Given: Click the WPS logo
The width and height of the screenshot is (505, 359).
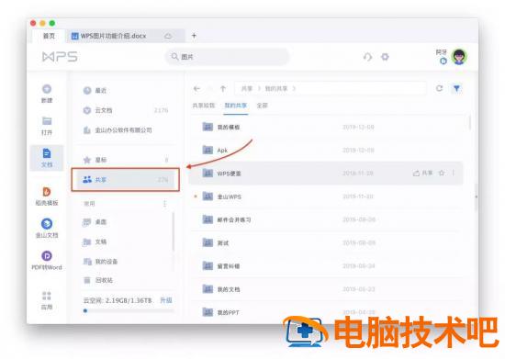Looking at the screenshot, I should (60, 57).
